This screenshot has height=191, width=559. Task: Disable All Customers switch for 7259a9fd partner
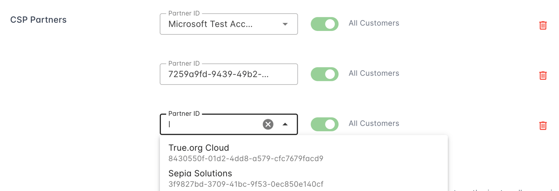(324, 74)
